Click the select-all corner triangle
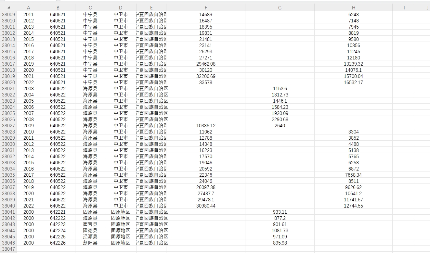This screenshot has height=253, width=430. 8,7
